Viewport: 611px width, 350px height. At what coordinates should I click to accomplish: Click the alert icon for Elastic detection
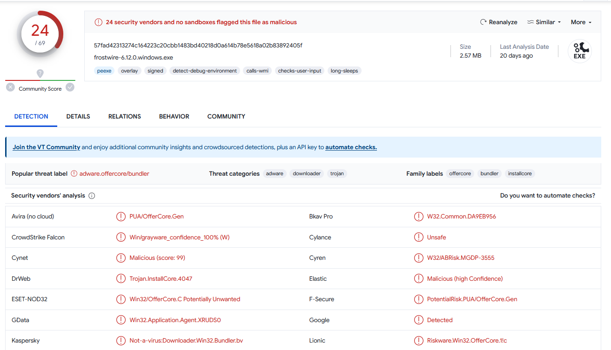coord(419,278)
